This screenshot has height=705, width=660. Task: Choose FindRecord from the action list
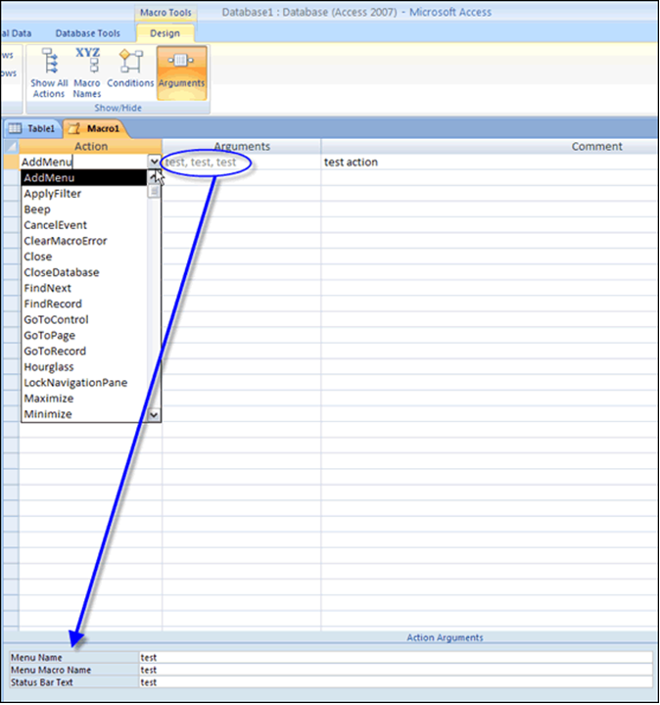[x=84, y=304]
